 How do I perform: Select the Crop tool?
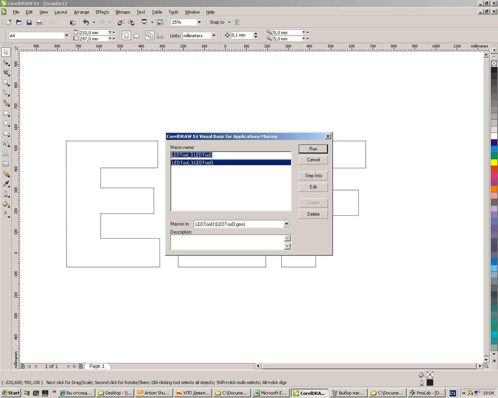point(6,72)
